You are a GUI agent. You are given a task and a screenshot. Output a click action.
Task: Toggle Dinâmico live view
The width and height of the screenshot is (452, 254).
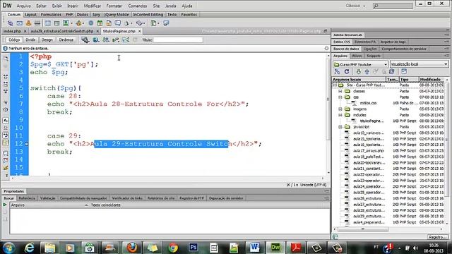[66, 40]
